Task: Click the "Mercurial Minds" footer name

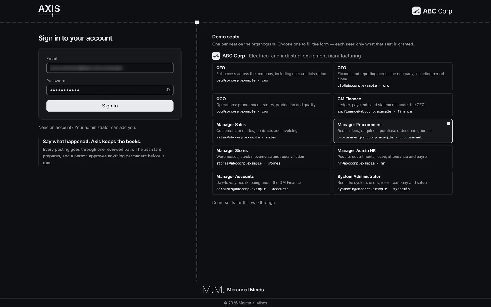Action: tap(245, 290)
